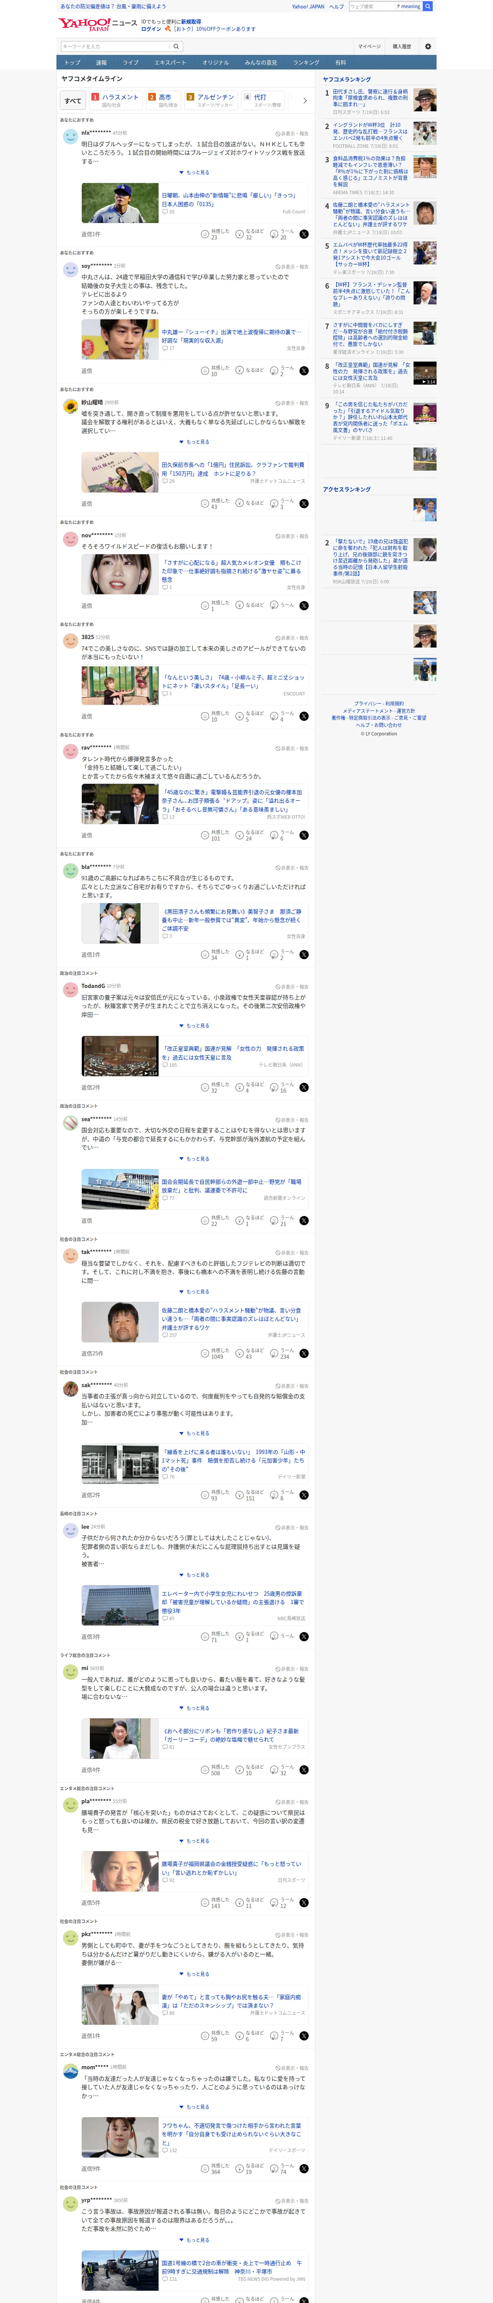Click nlx's blue smiley avatar
This screenshot has width=493, height=2303.
coord(70,137)
